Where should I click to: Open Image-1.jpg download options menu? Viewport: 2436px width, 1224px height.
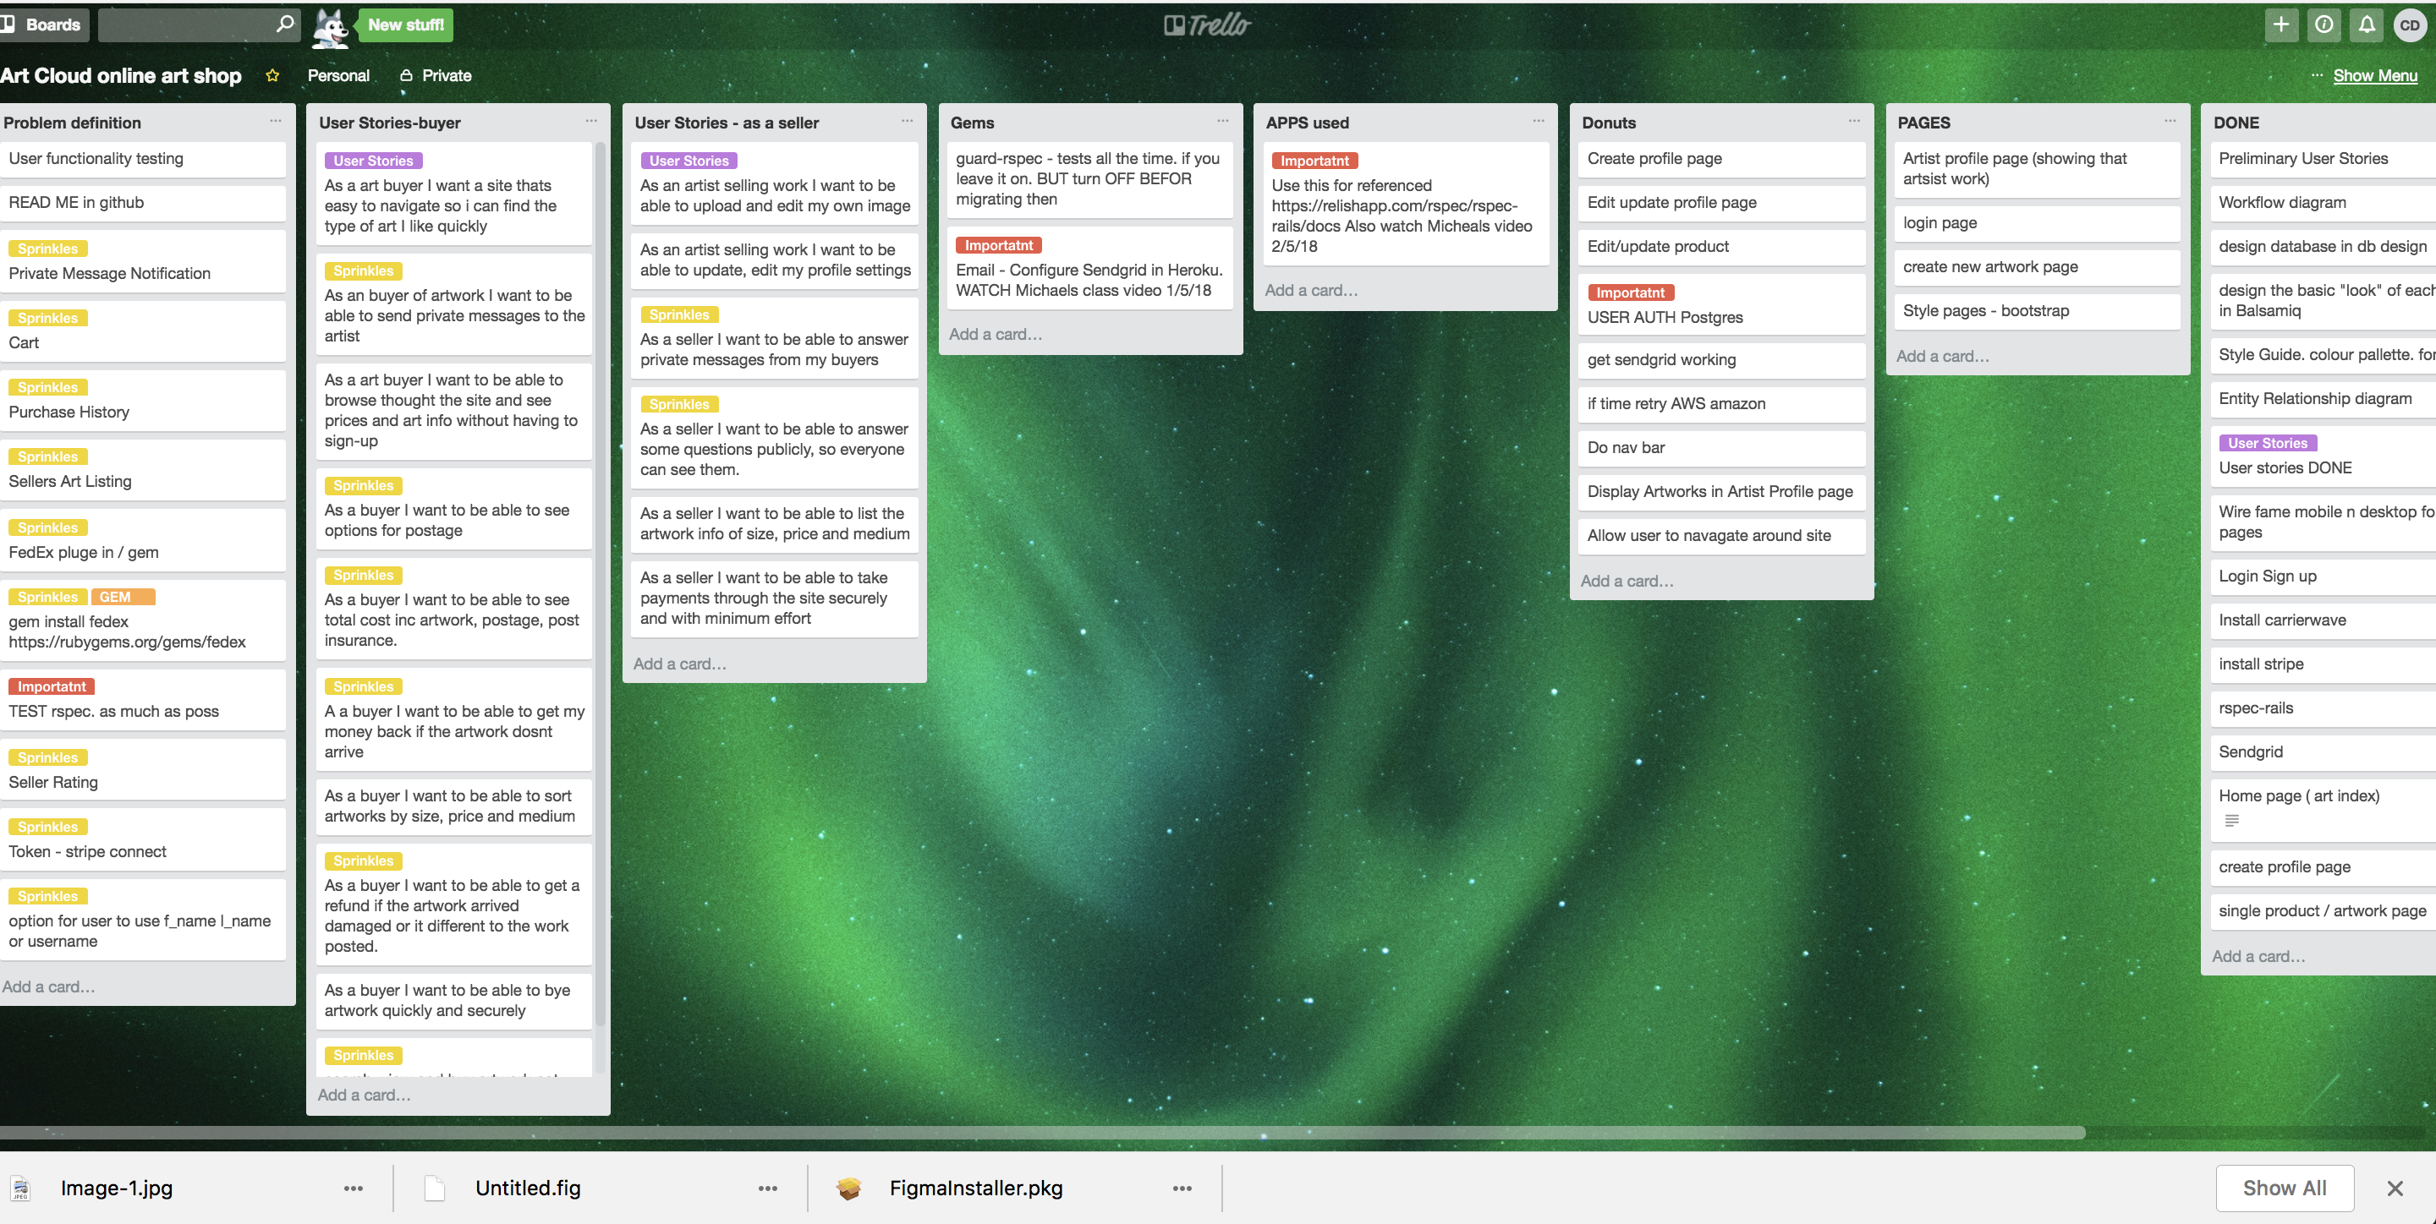pos(353,1188)
